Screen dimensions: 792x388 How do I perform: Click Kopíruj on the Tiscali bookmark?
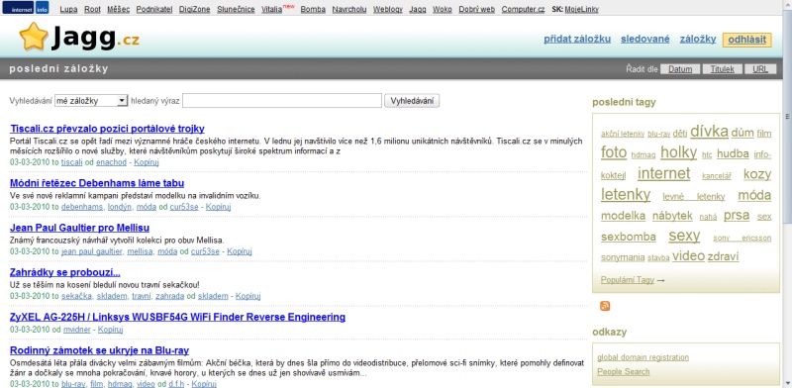pyautogui.click(x=147, y=162)
